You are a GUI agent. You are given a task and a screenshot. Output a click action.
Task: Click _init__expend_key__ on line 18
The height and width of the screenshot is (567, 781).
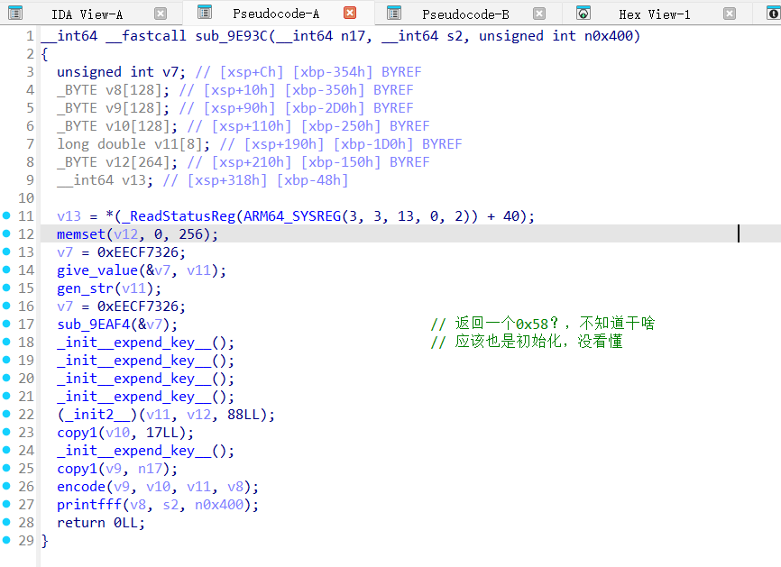134,343
